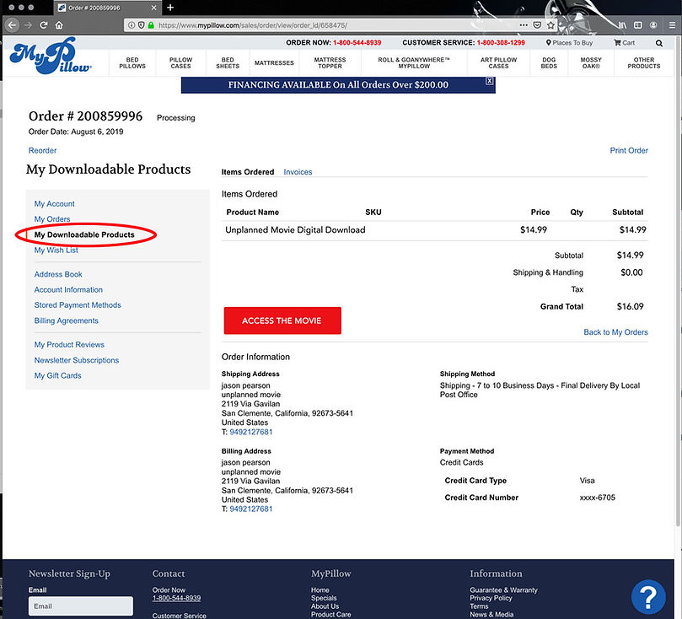Click footer Order Now phone number link
Screen dimensions: 682x619
[176, 598]
